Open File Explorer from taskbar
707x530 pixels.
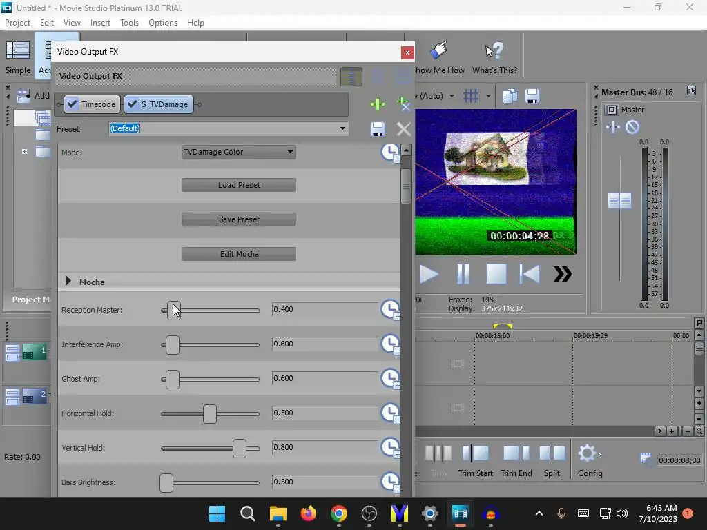tap(278, 513)
